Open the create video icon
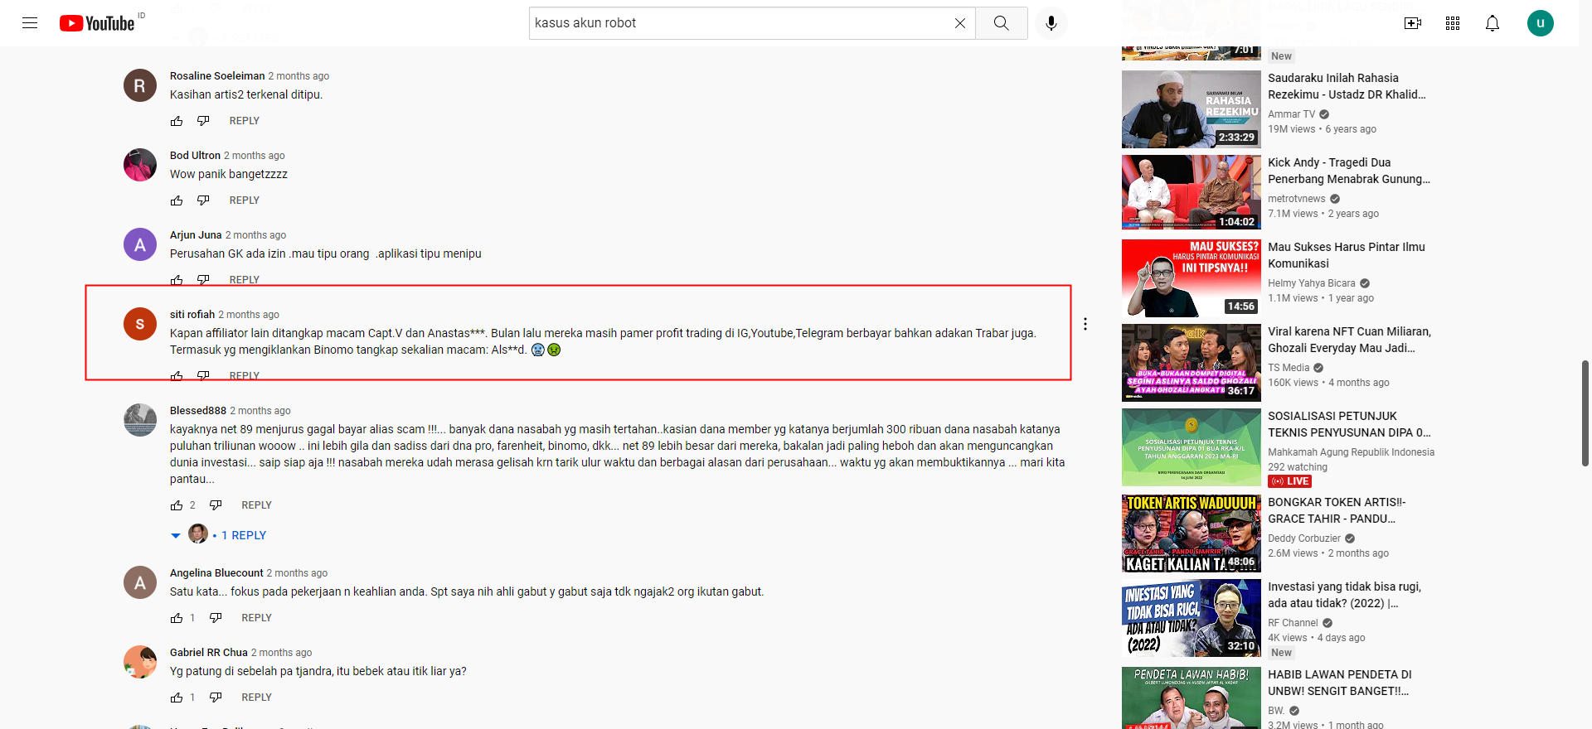 [1413, 23]
